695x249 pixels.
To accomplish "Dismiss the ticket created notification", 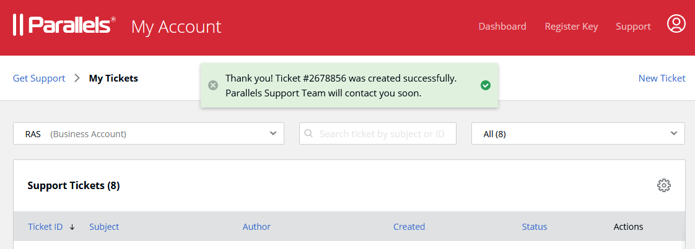I will [213, 85].
